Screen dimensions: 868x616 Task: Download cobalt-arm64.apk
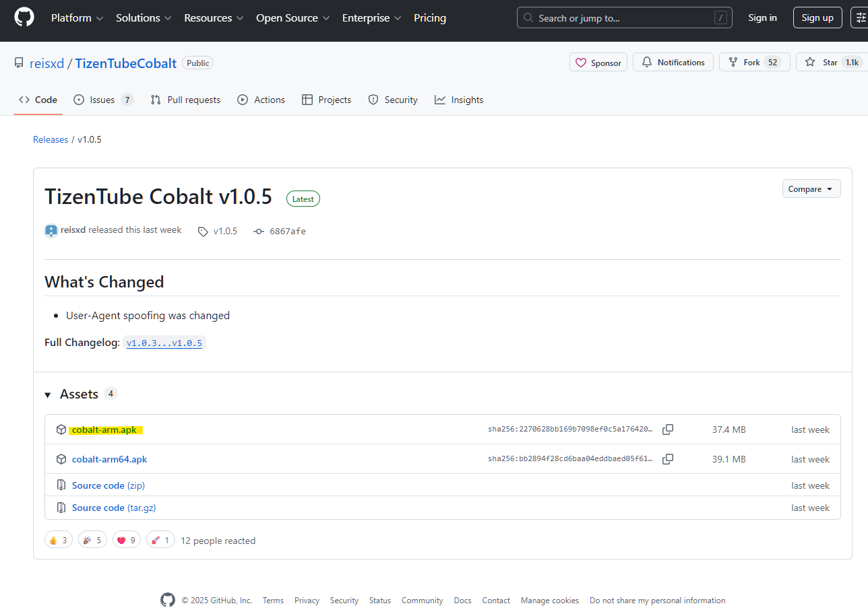click(x=109, y=459)
